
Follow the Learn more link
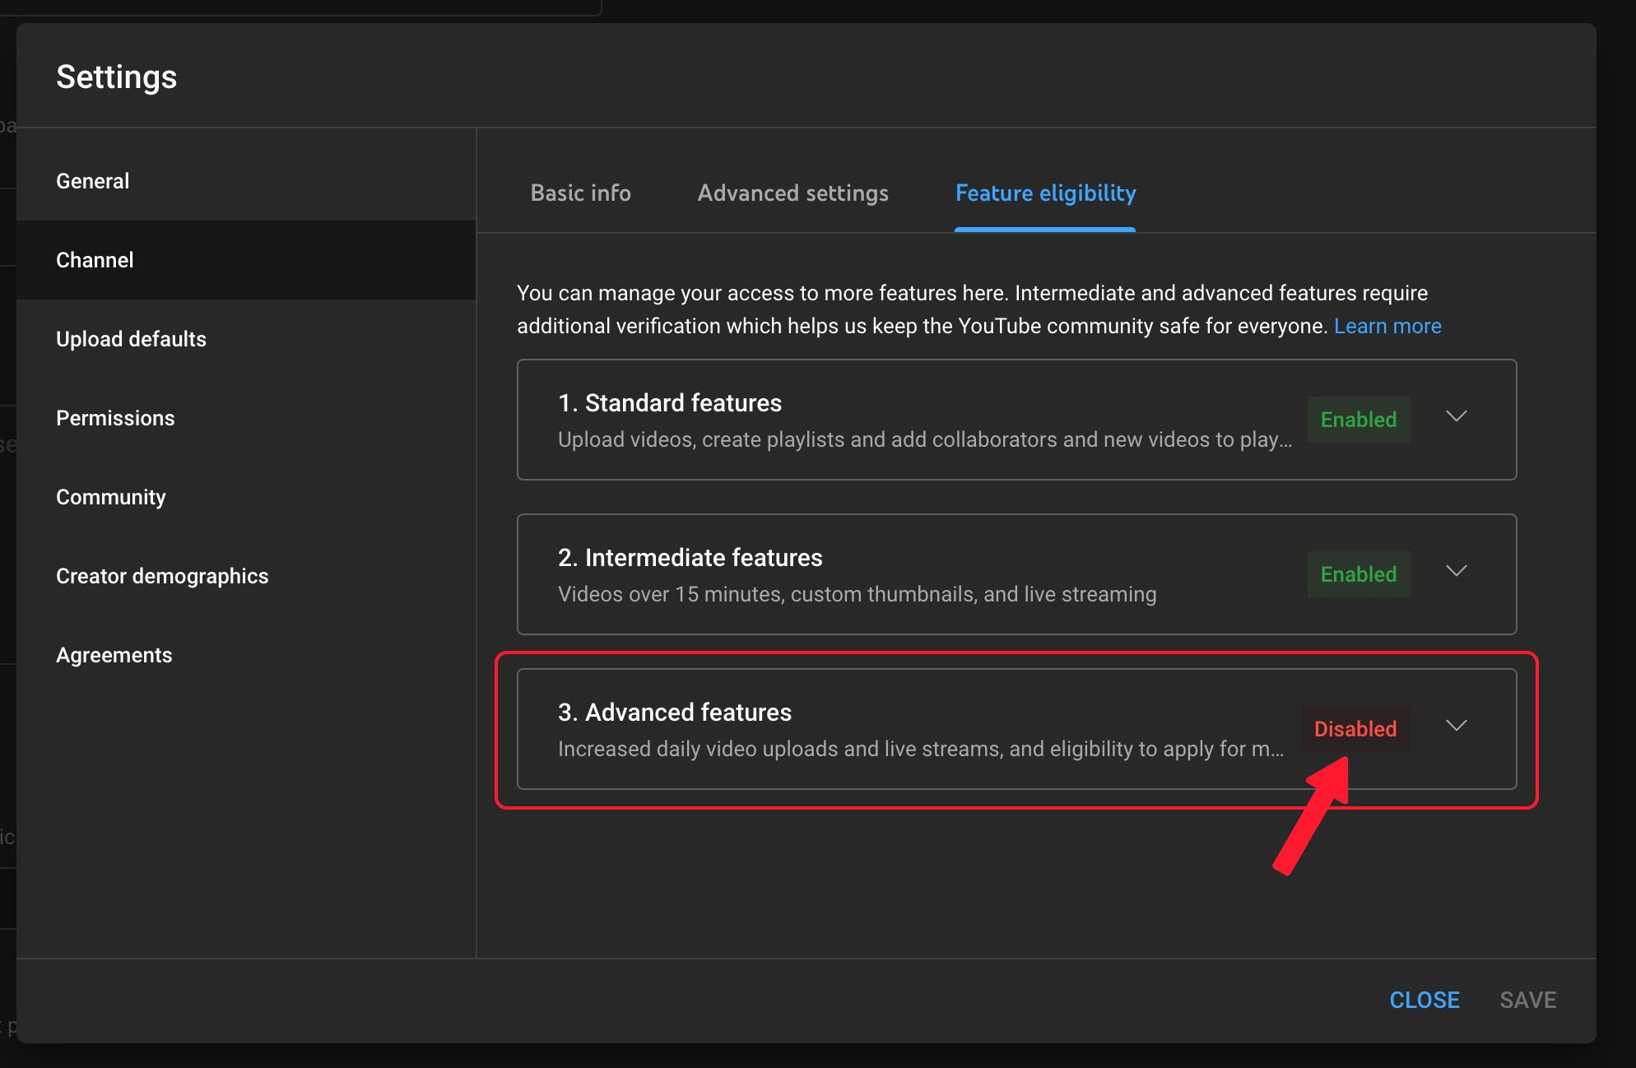pos(1387,326)
